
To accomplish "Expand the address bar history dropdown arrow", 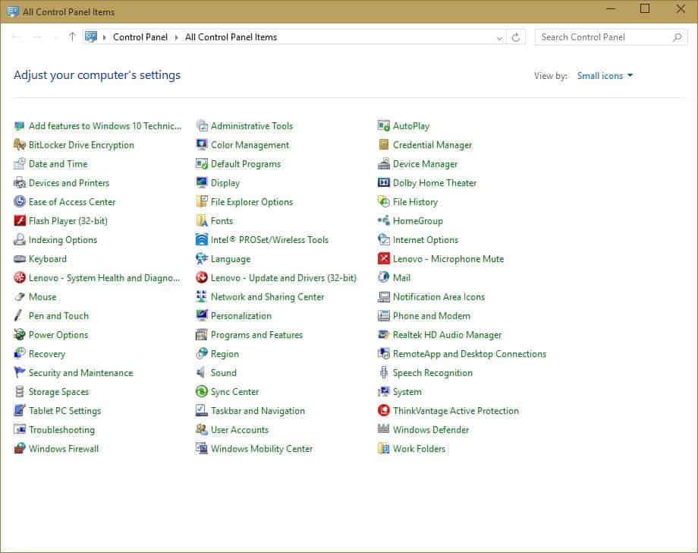I will tap(499, 38).
